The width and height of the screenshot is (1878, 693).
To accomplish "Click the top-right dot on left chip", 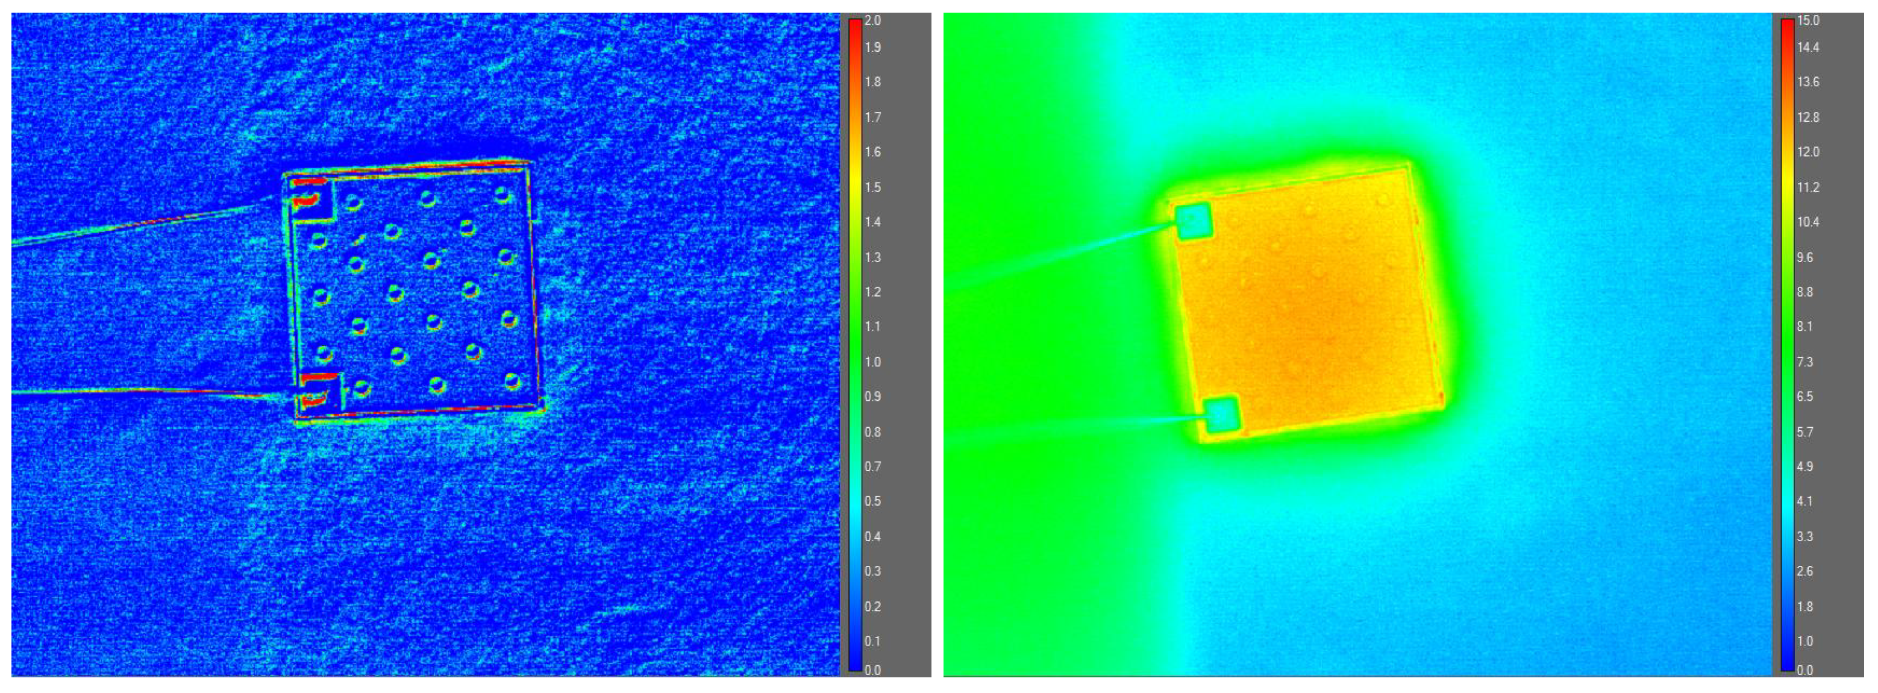I will pyautogui.click(x=502, y=195).
